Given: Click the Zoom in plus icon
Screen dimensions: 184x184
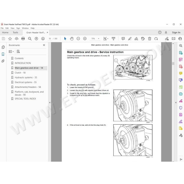Looking at the screenshot, I should (85, 39).
